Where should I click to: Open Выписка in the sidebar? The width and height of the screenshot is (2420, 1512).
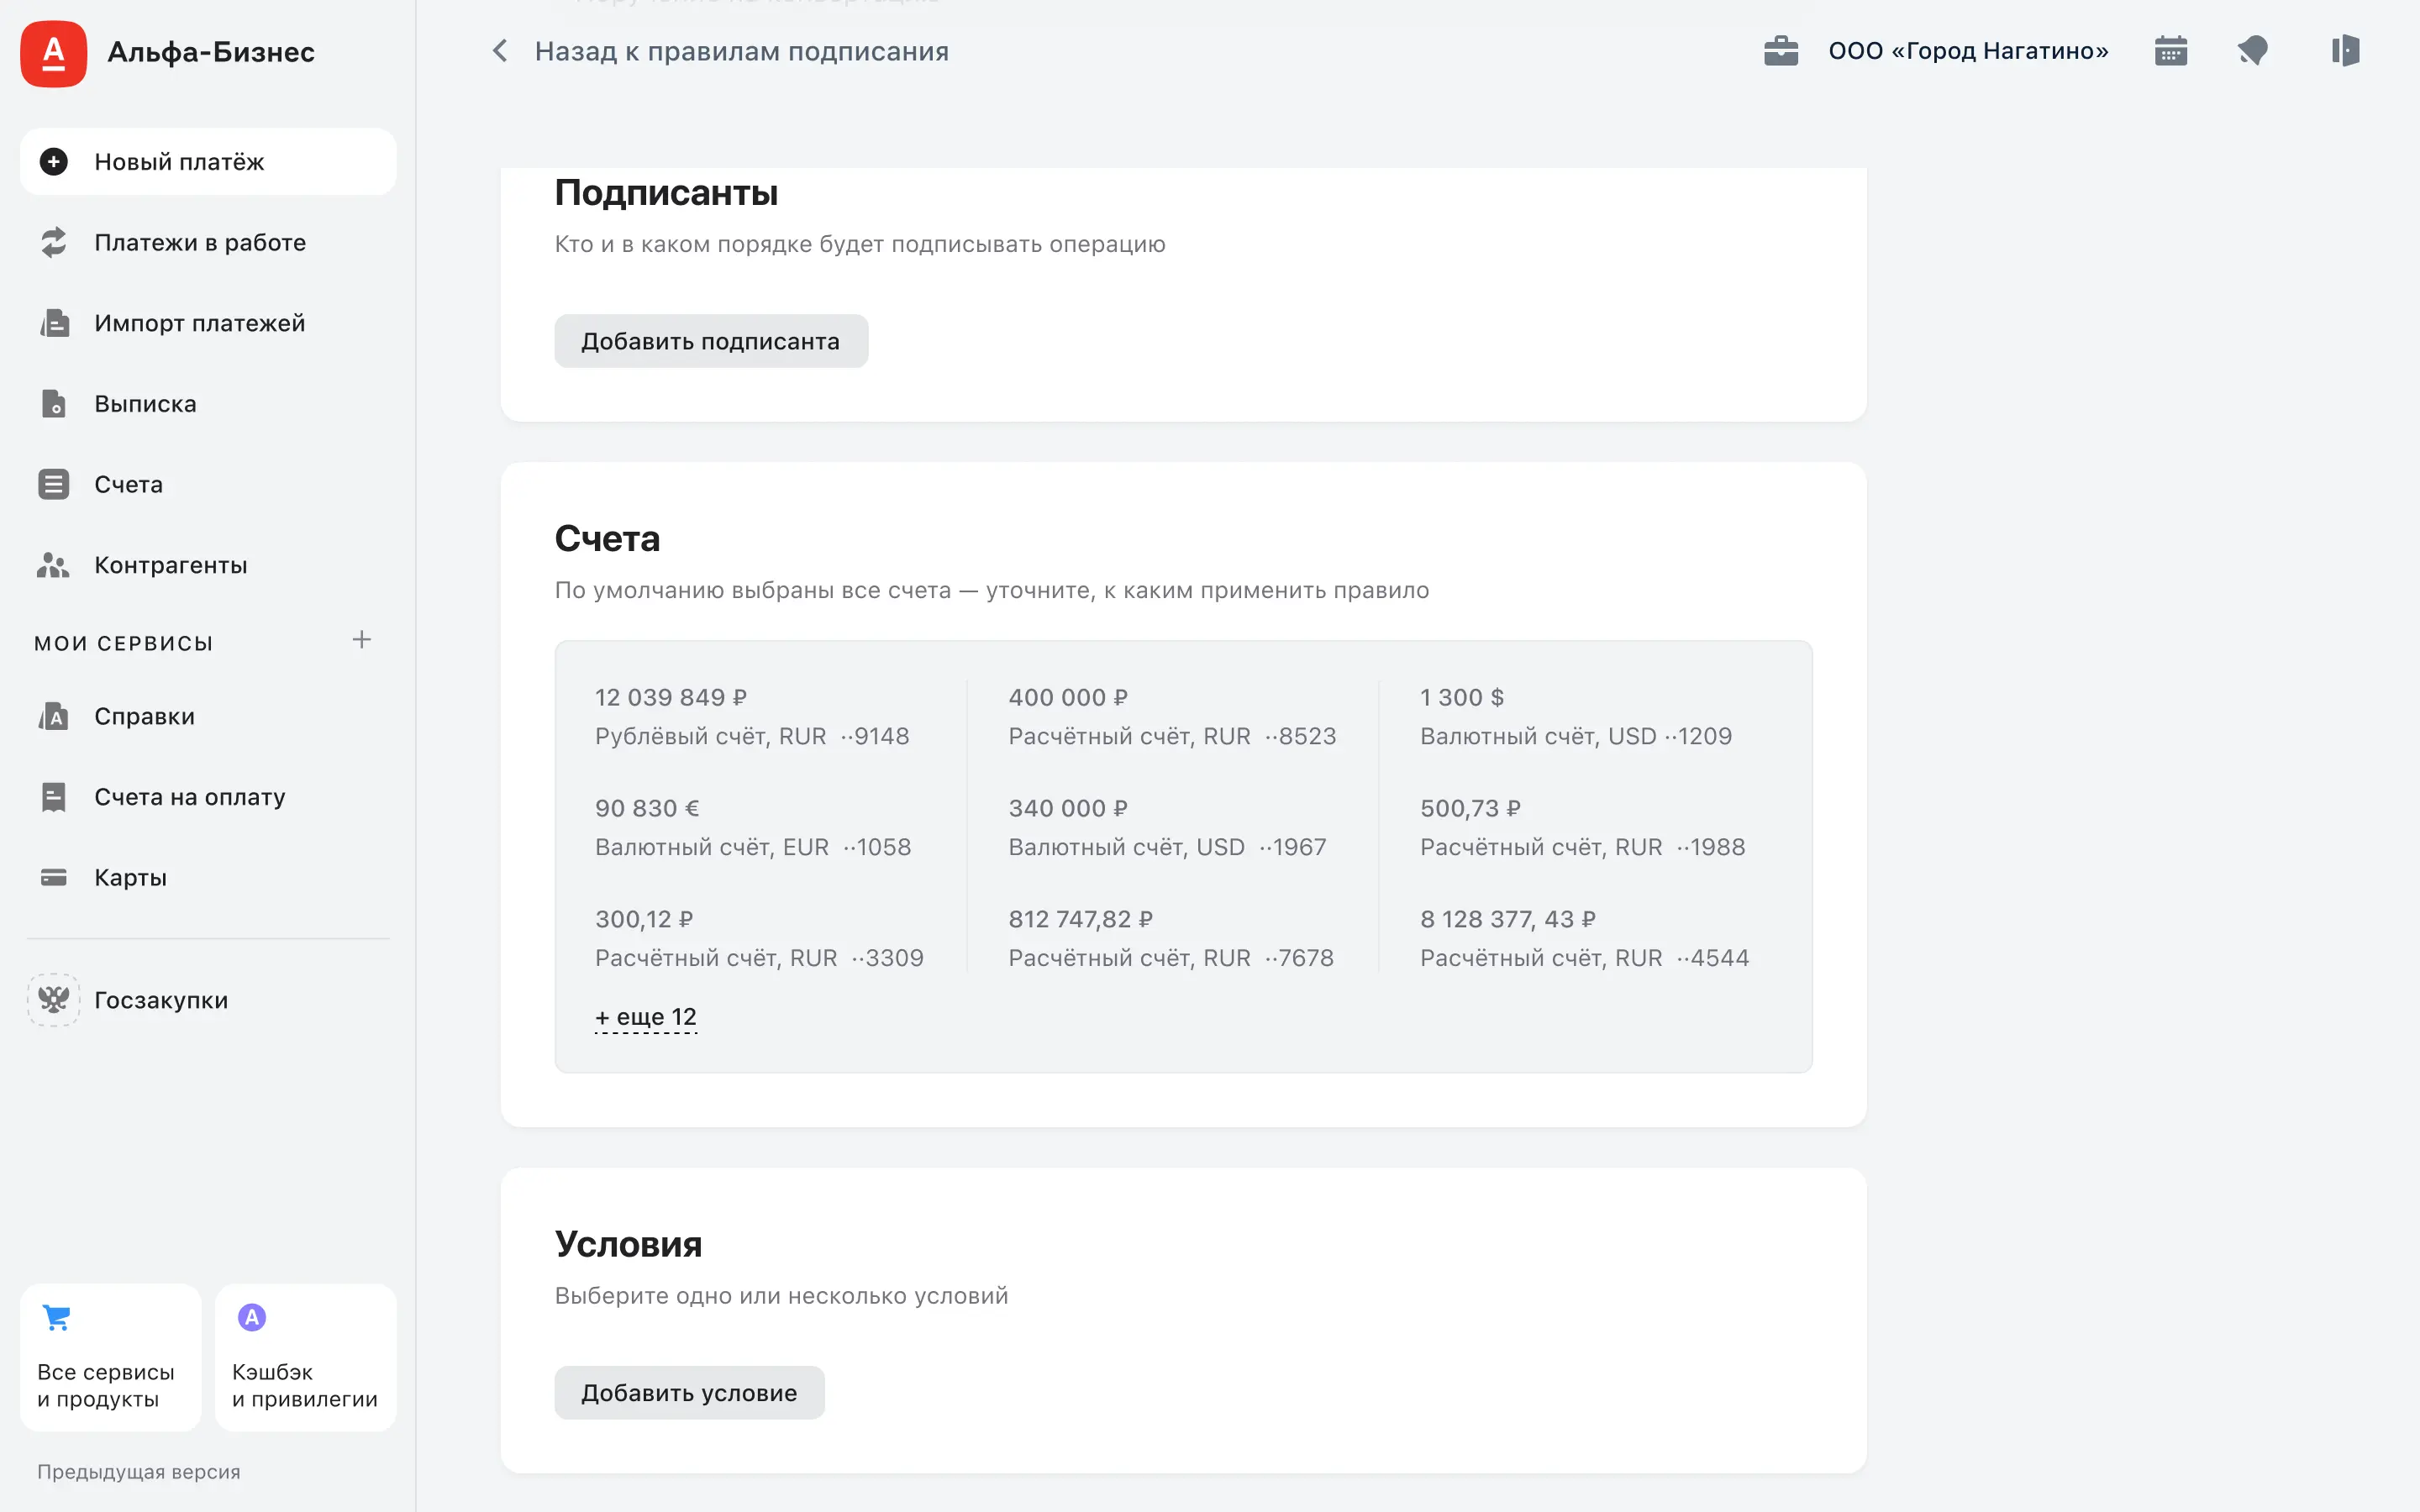[x=145, y=404]
